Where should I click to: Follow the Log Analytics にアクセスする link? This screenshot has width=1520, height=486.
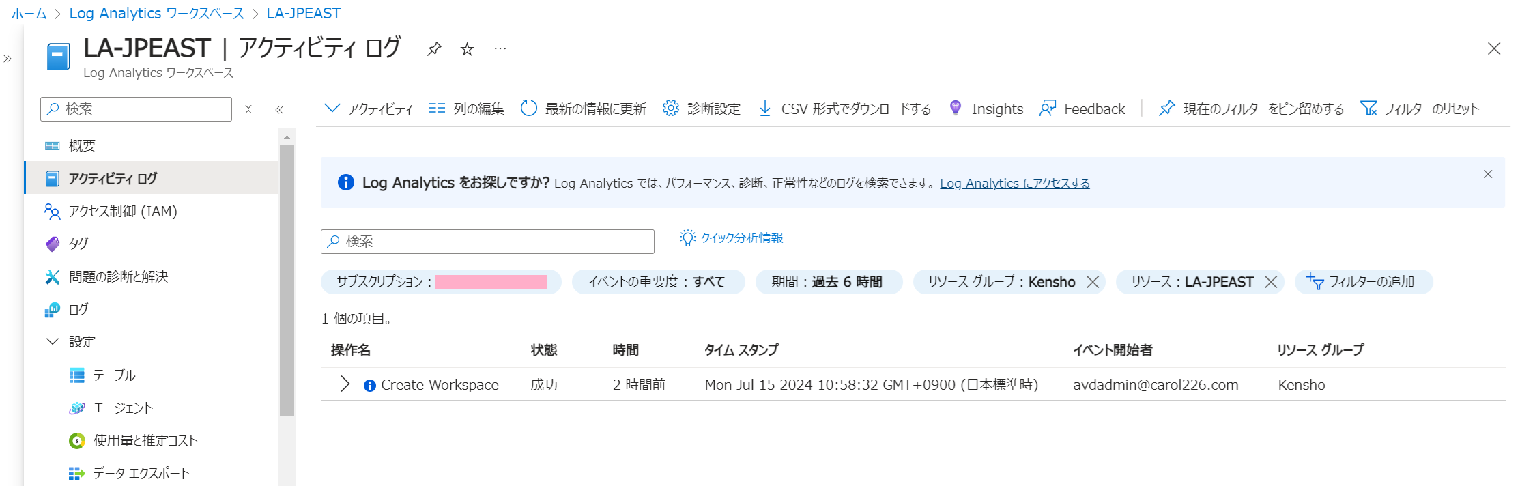pyautogui.click(x=1015, y=183)
